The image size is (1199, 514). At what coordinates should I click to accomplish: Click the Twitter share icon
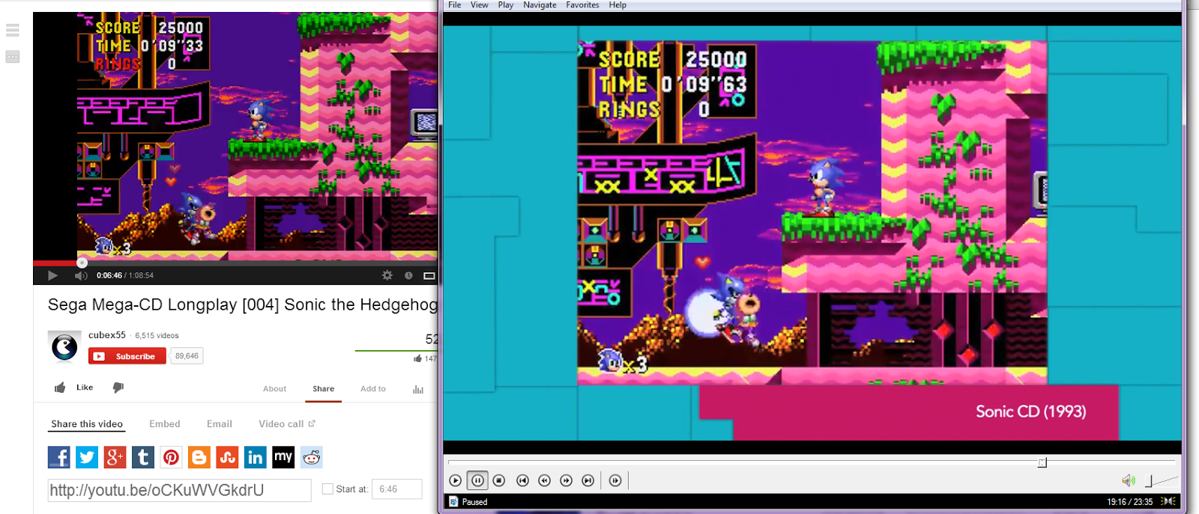87,457
